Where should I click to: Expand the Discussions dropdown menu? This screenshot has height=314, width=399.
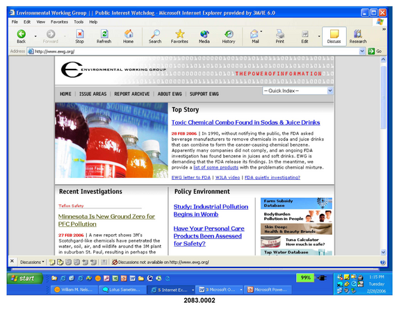[32, 262]
